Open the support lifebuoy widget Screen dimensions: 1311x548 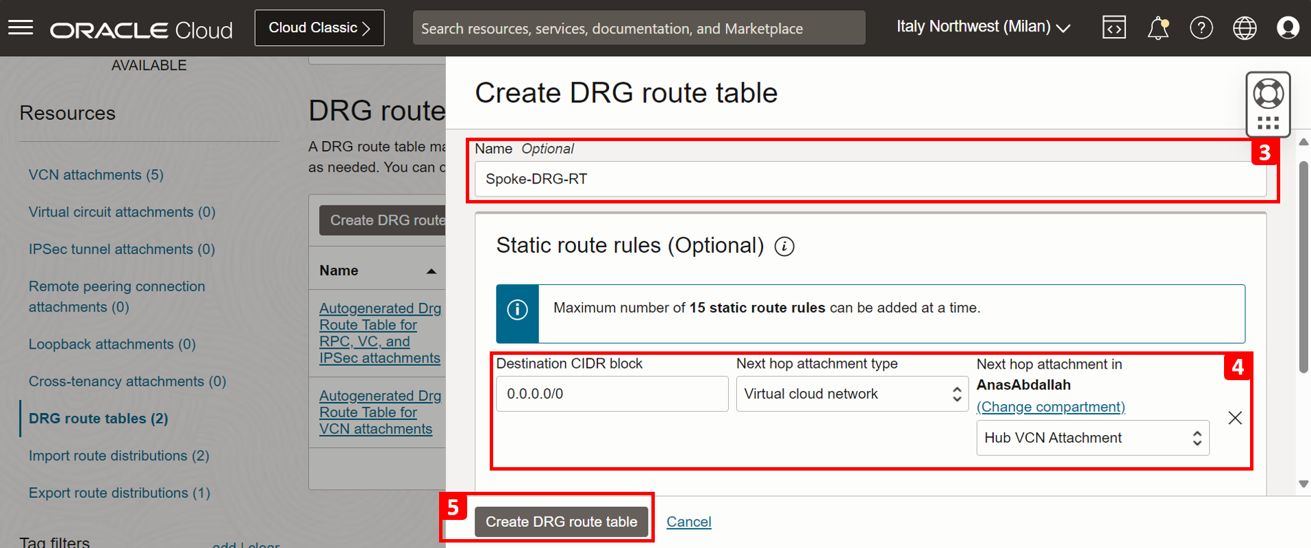point(1268,94)
